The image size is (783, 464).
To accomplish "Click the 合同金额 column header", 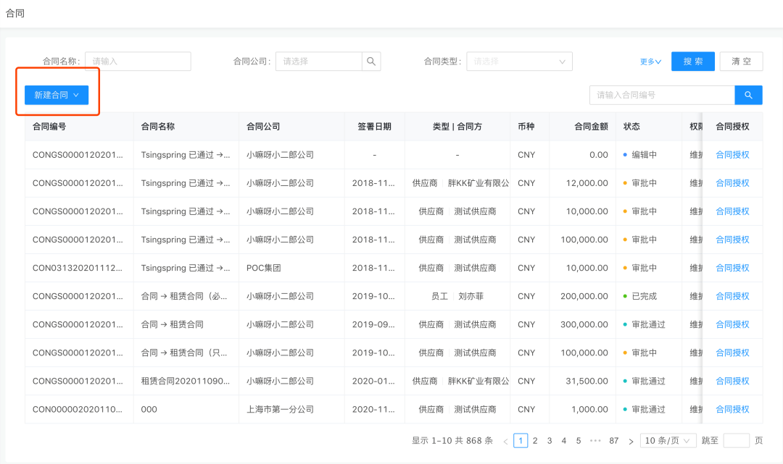I will [591, 127].
